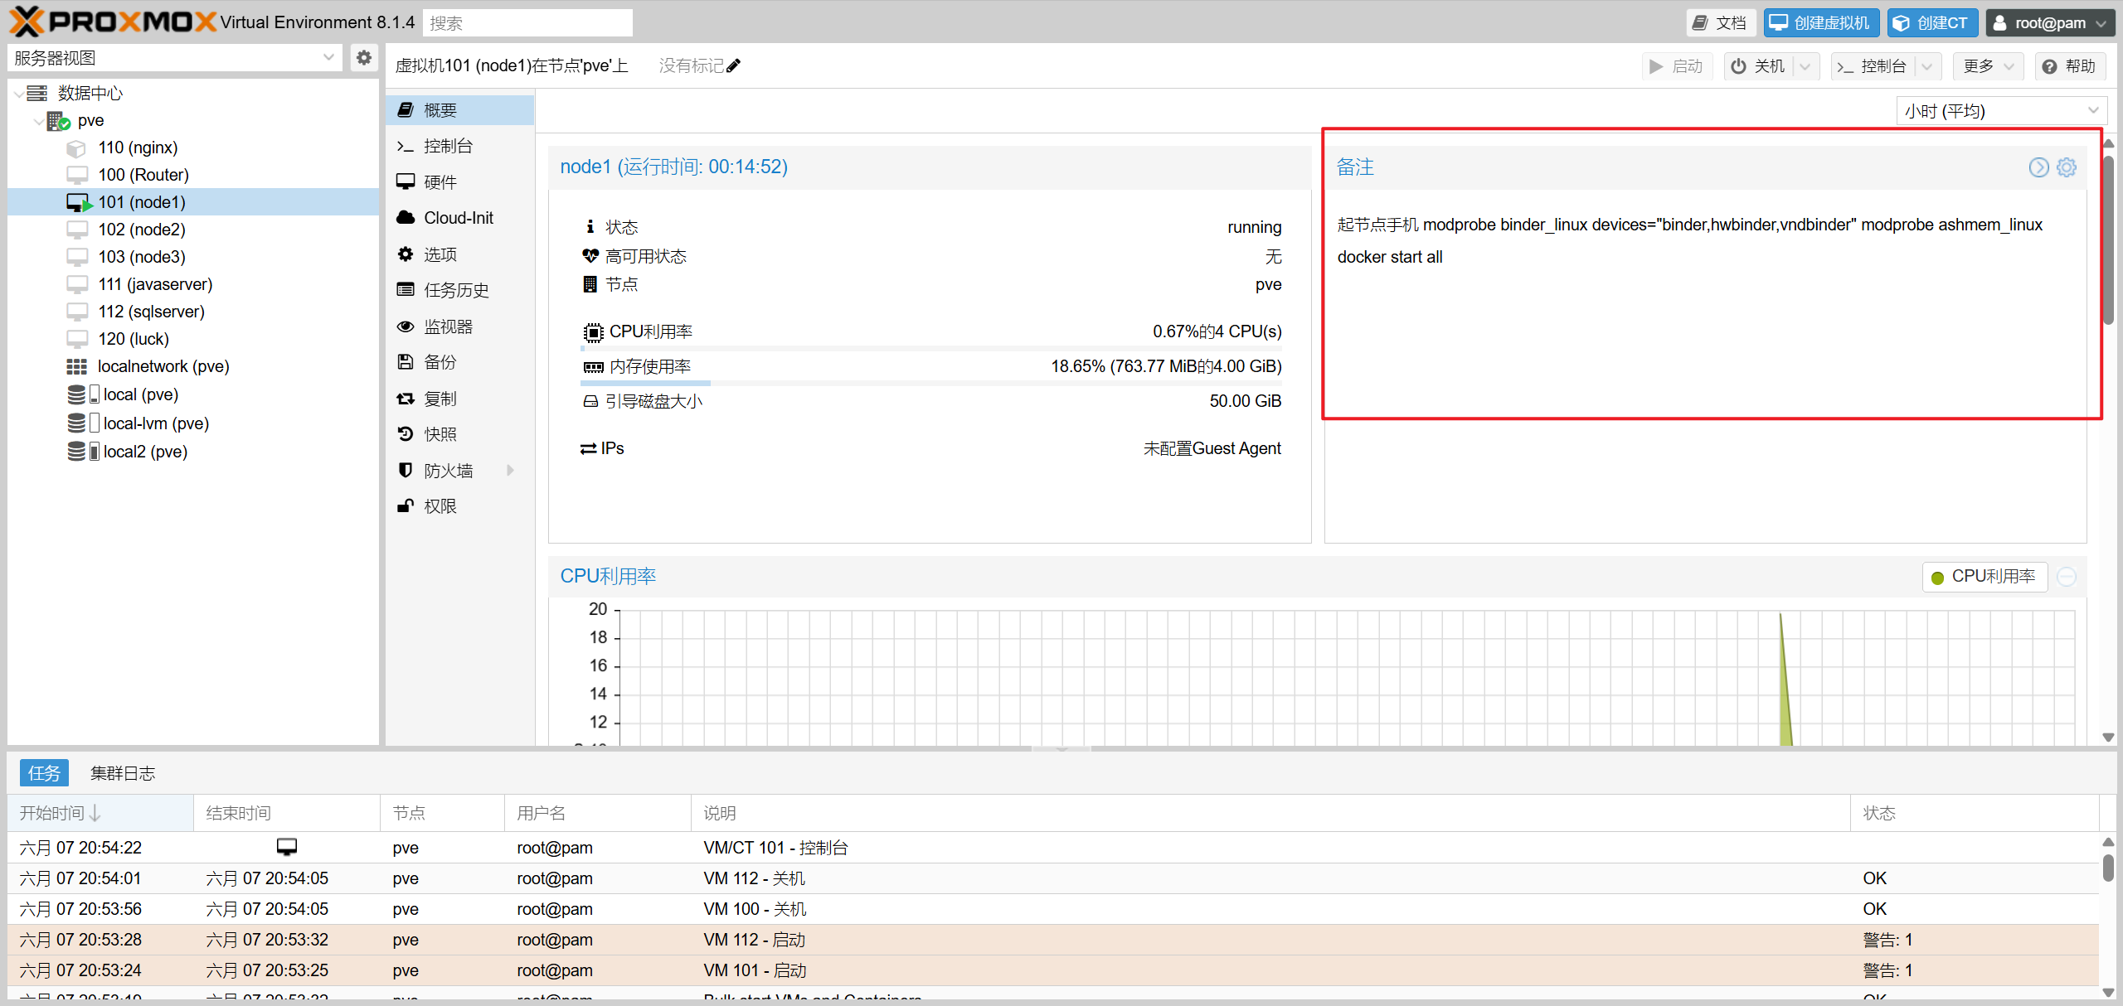2123x1006 pixels.
Task: Open the 快照 snapshot section
Action: point(440,434)
